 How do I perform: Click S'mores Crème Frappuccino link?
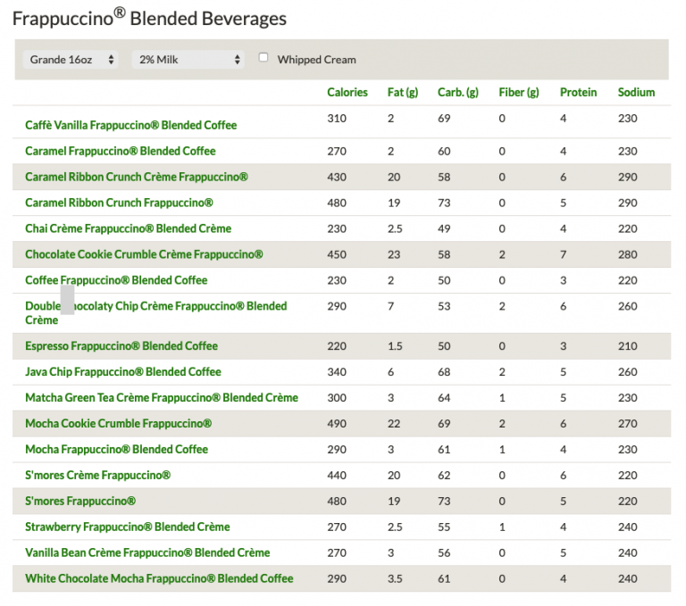click(x=97, y=475)
